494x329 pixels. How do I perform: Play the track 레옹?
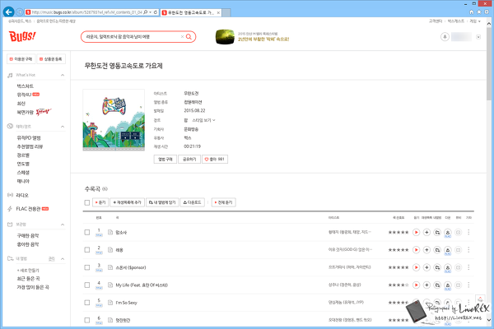pos(416,250)
